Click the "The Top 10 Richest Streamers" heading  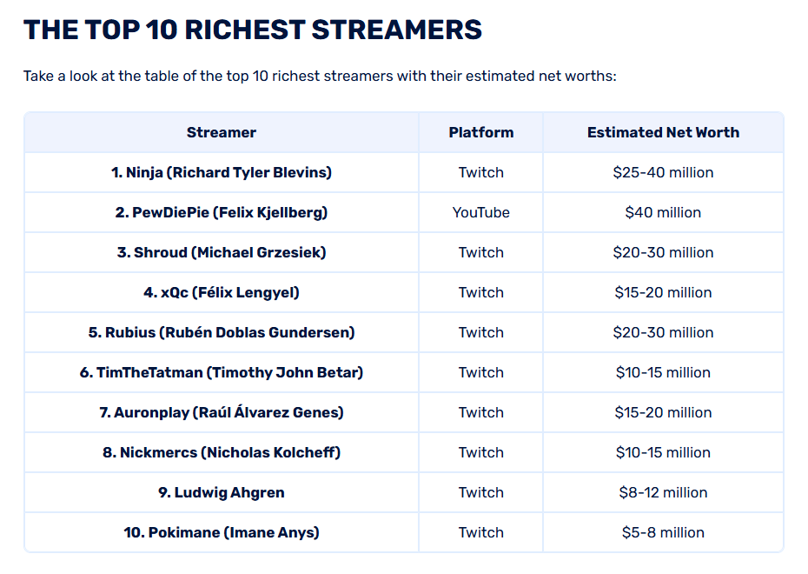pos(252,30)
